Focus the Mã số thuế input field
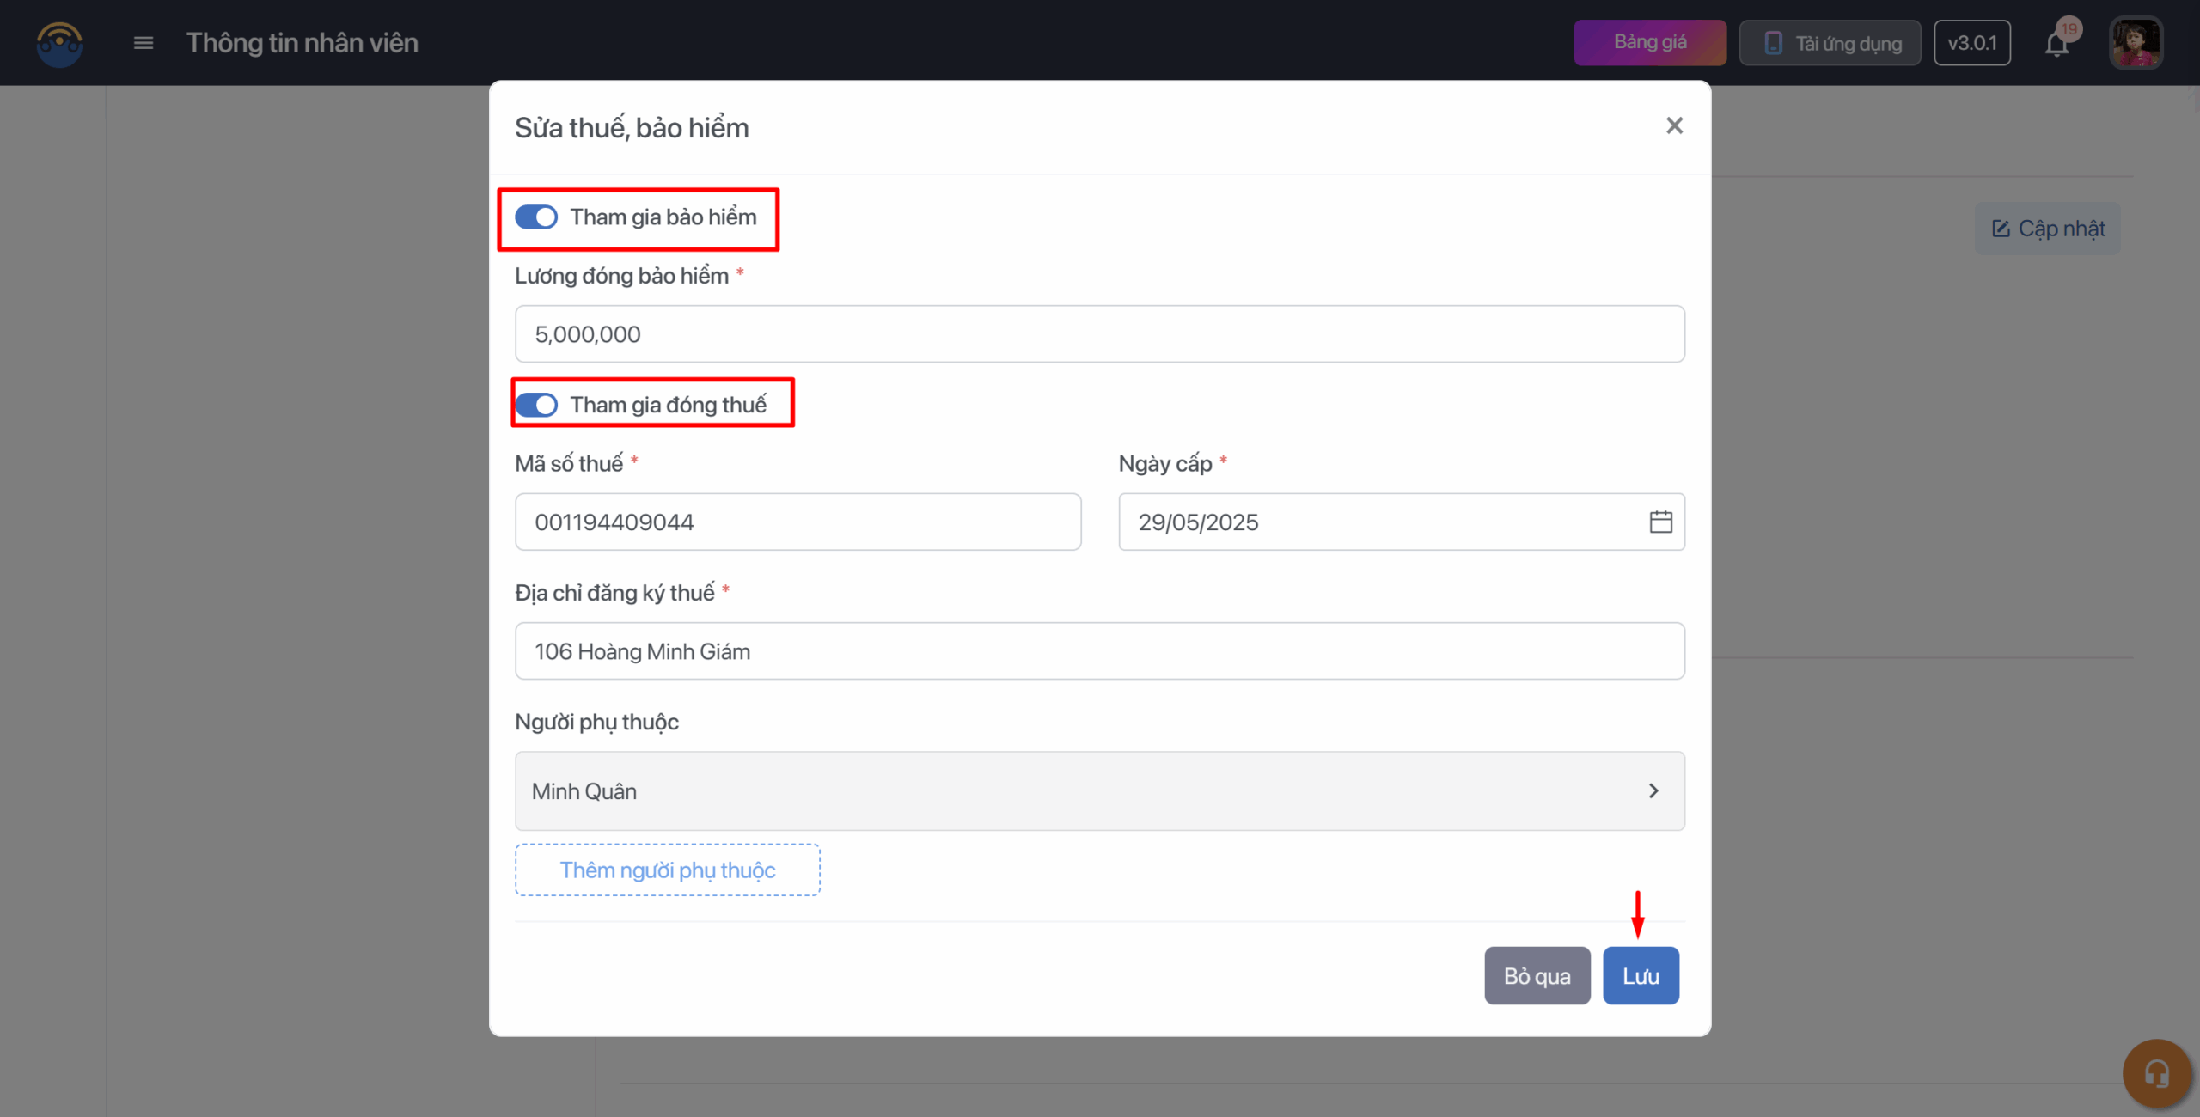Image resolution: width=2200 pixels, height=1117 pixels. click(797, 522)
